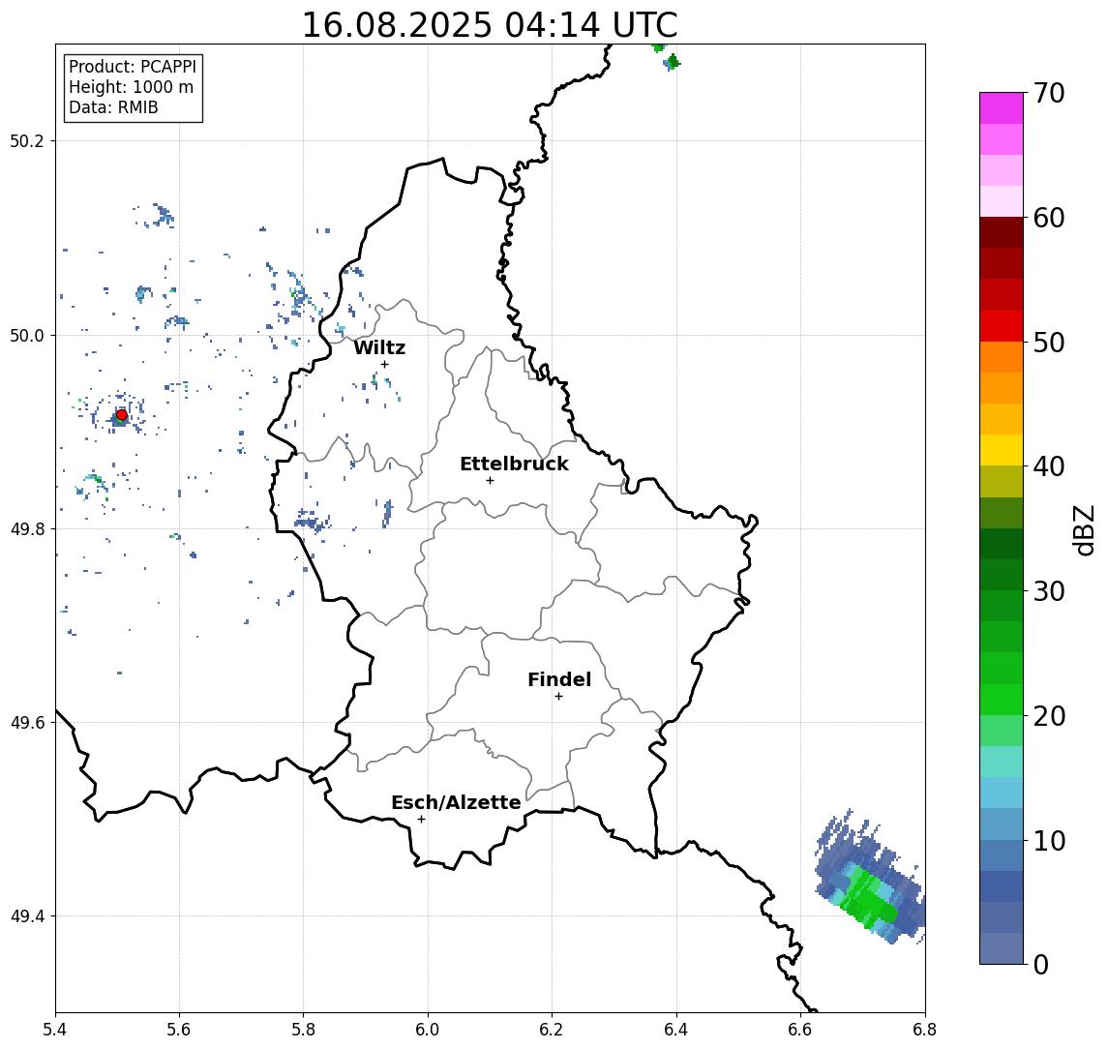Click the Ettelbruck station label
The height and width of the screenshot is (1049, 1108).
514,464
